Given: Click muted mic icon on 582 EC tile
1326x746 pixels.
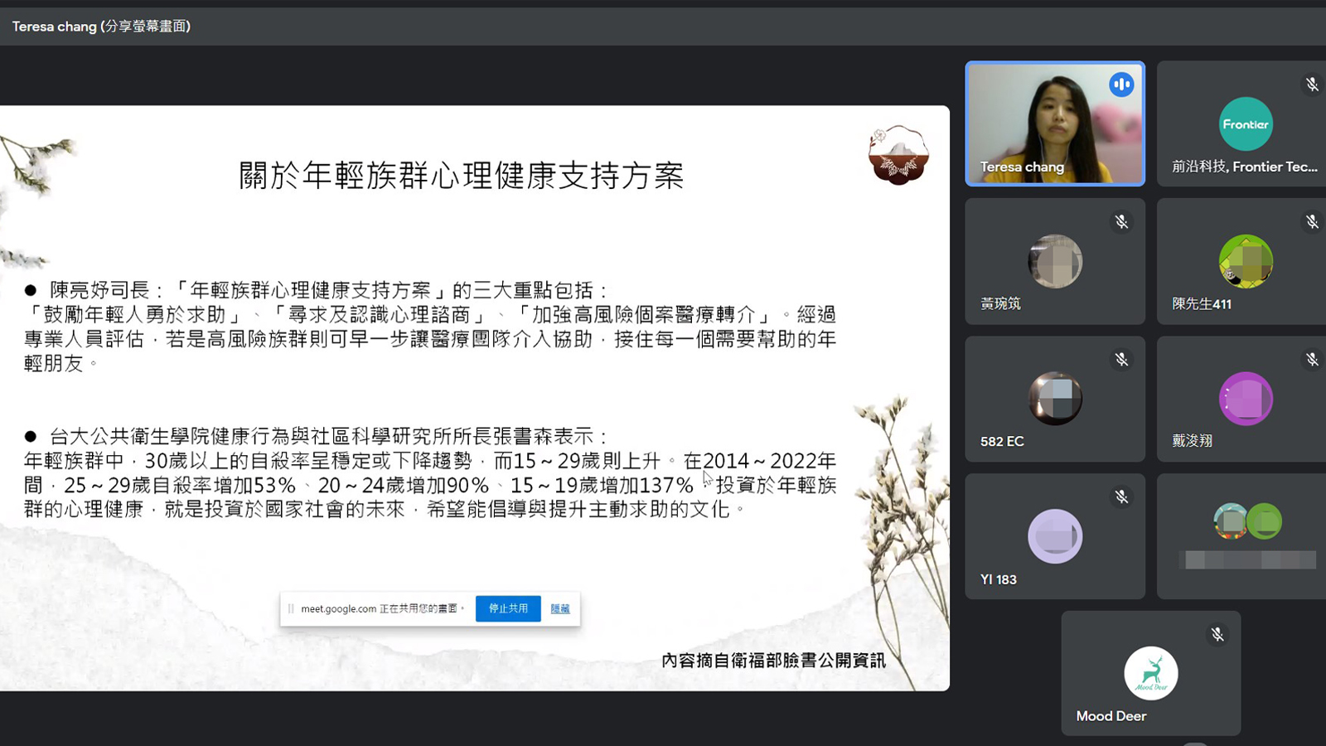Looking at the screenshot, I should point(1121,360).
